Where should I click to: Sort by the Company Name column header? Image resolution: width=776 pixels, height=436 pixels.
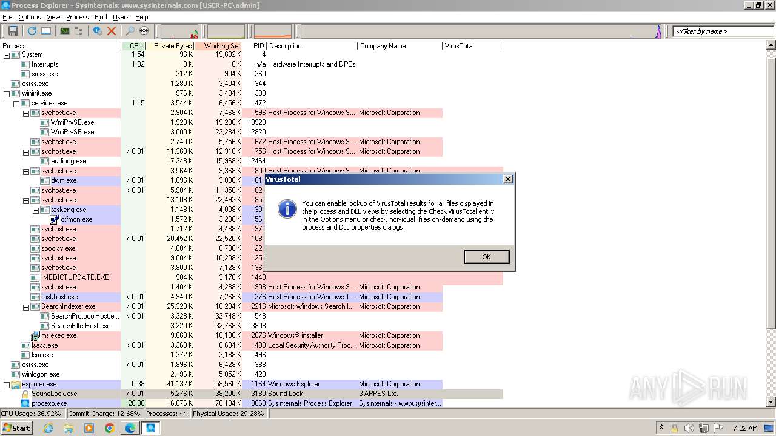400,46
